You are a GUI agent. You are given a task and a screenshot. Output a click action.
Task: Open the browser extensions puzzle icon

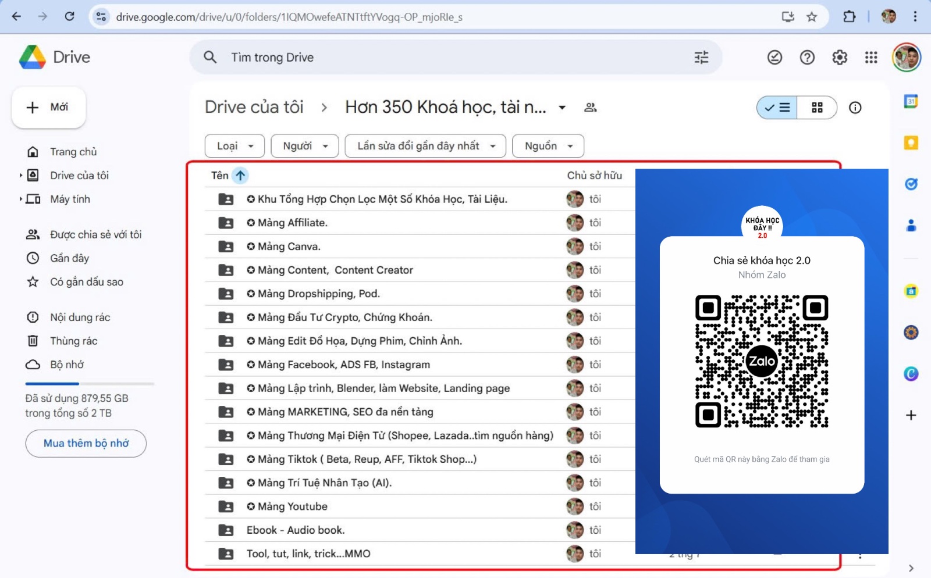point(849,16)
